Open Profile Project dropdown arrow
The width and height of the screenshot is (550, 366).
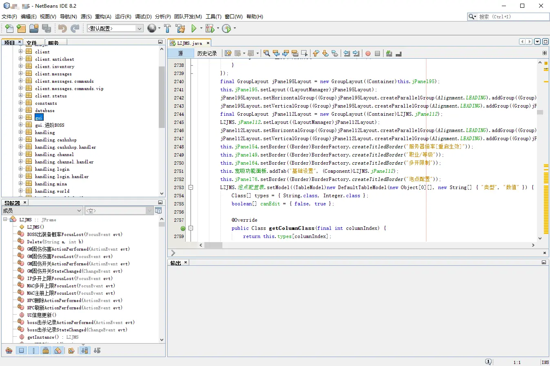point(235,28)
